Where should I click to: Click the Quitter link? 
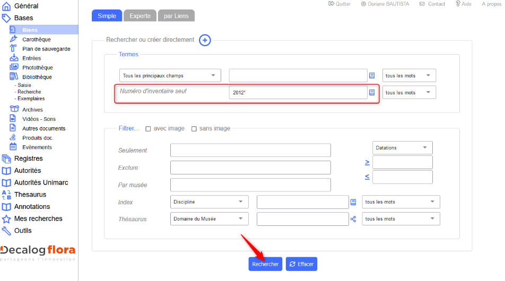pyautogui.click(x=339, y=4)
